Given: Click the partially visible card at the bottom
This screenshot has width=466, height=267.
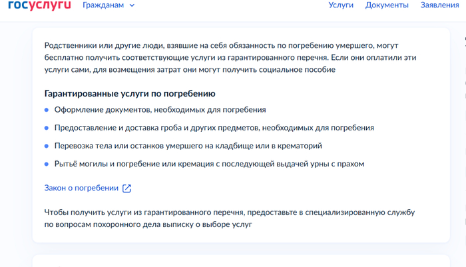Looking at the screenshot, I should 241,261.
